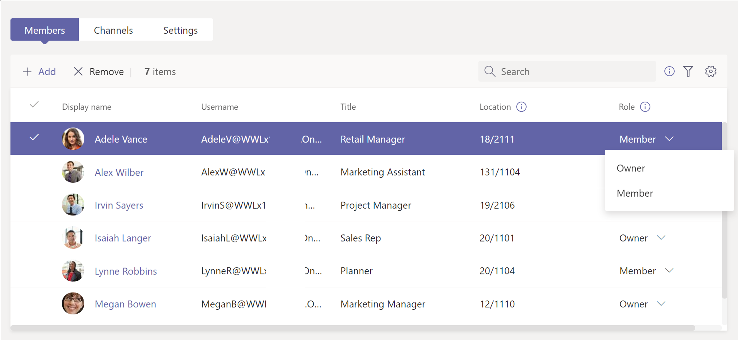Click the Add member plus icon

pos(26,71)
